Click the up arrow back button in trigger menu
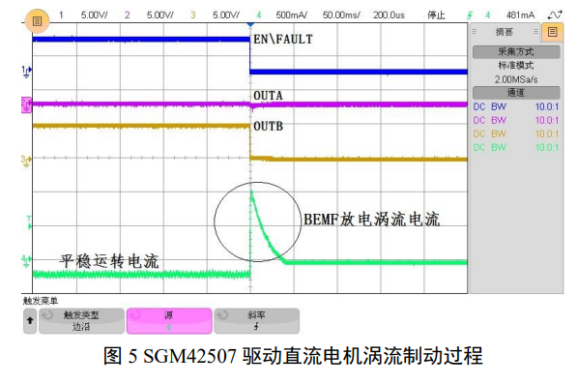The image size is (578, 384). point(30,320)
